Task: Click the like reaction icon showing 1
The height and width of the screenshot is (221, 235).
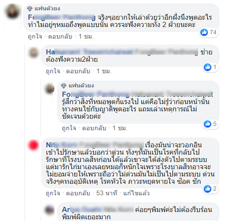Action: click(x=208, y=67)
